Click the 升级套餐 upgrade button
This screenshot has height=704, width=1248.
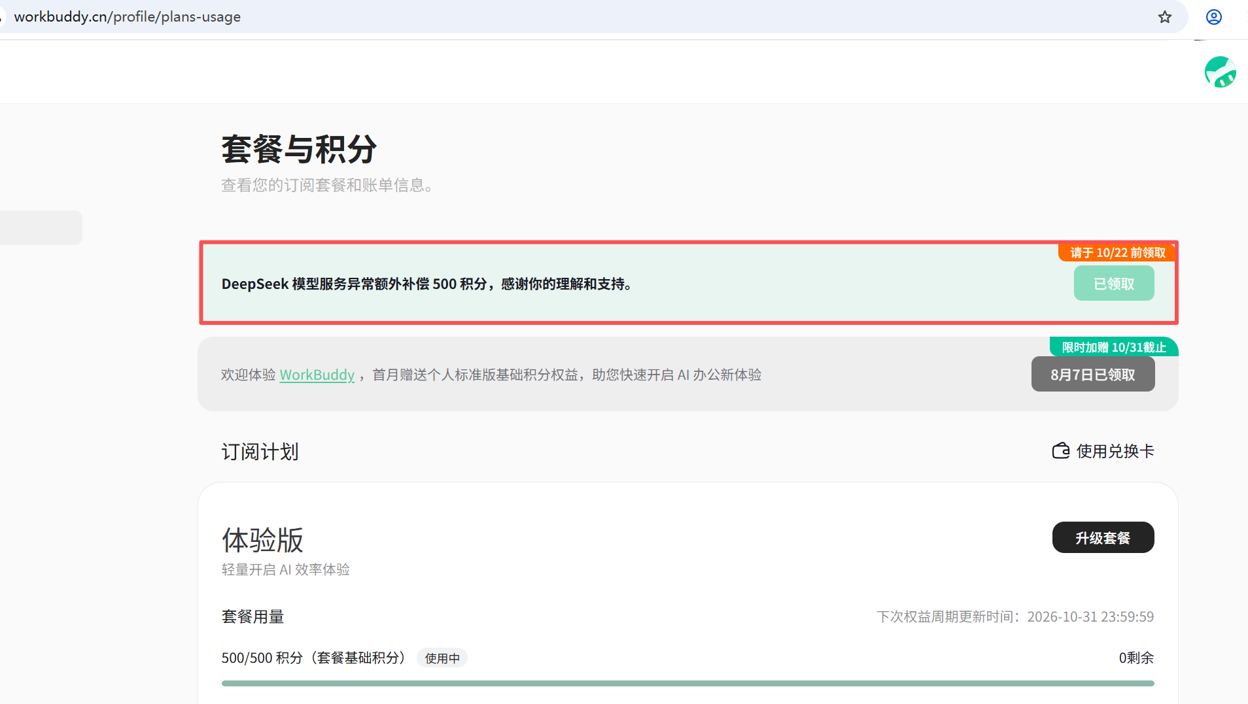click(x=1103, y=538)
